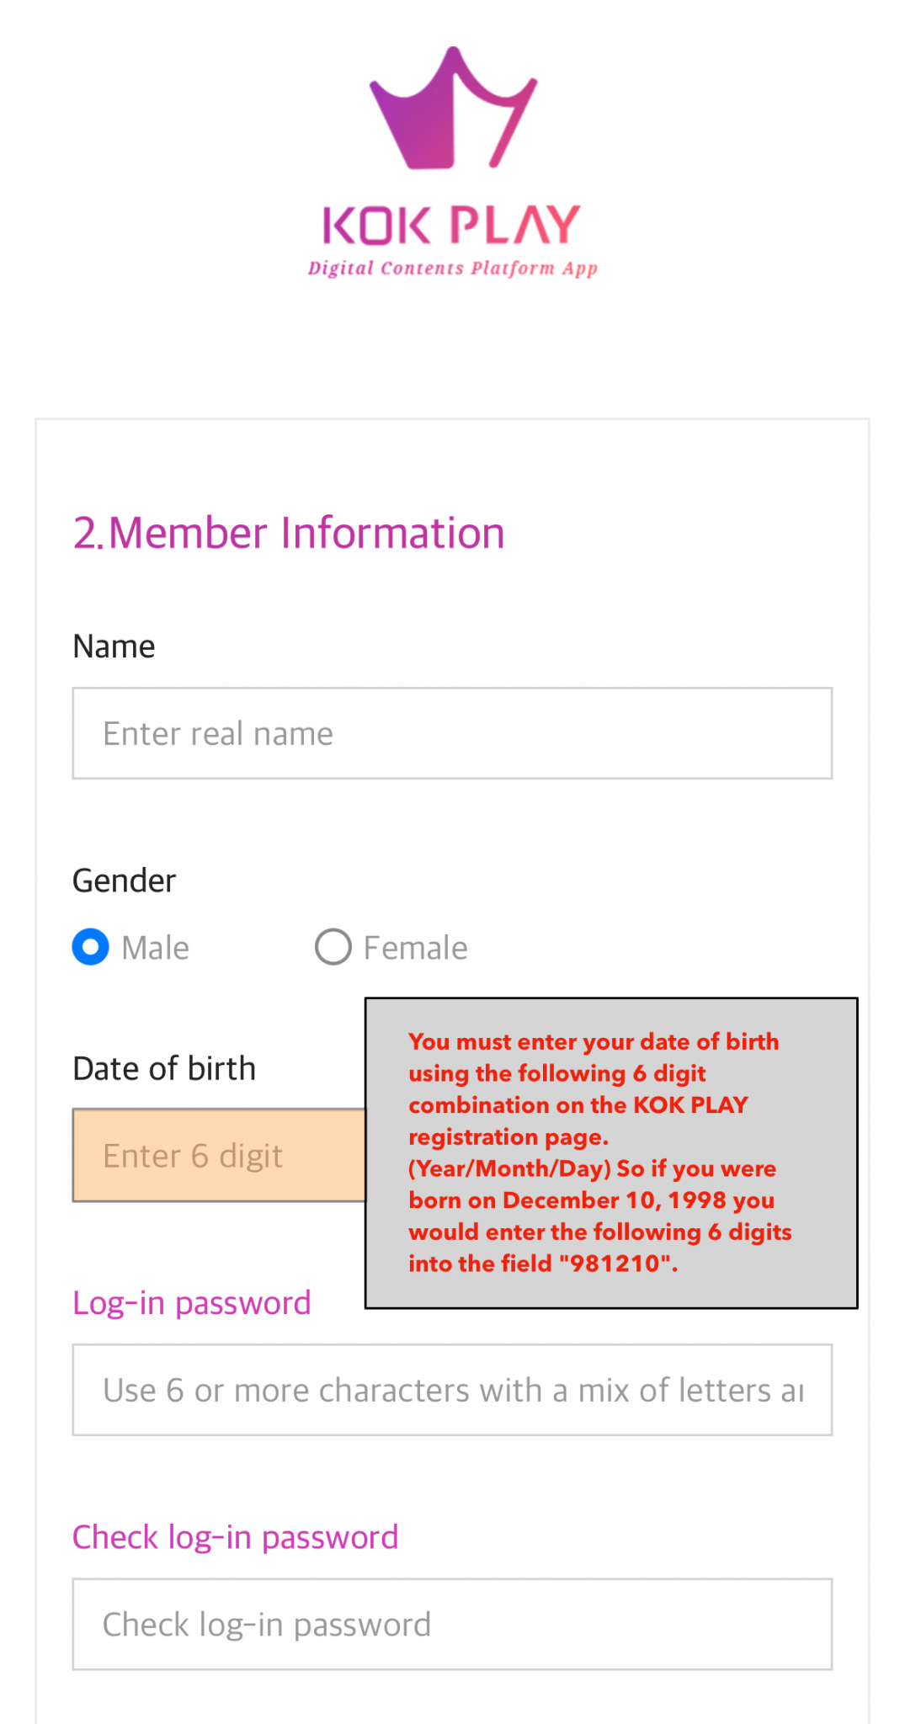This screenshot has width=905, height=1724.
Task: Click the Check log-in password label
Action: [x=235, y=1537]
